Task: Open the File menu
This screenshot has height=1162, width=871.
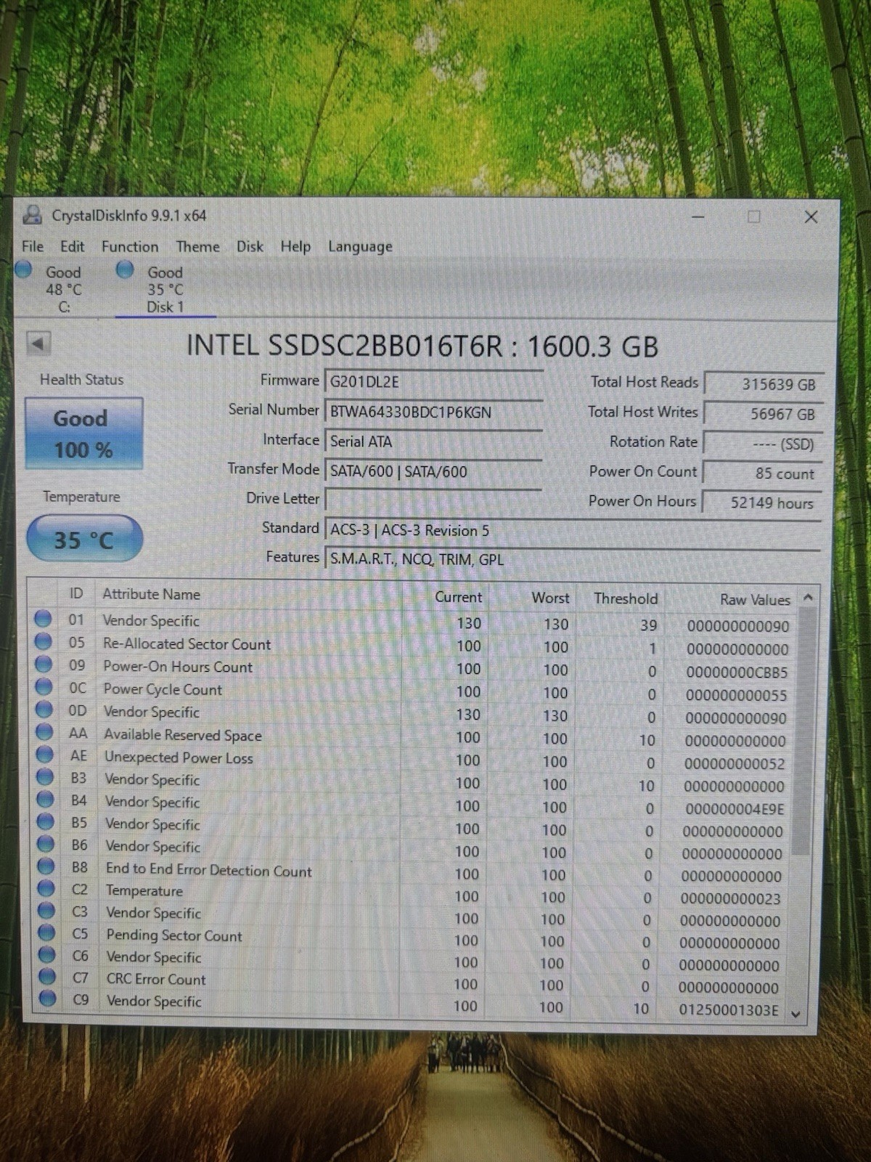Action: [33, 246]
